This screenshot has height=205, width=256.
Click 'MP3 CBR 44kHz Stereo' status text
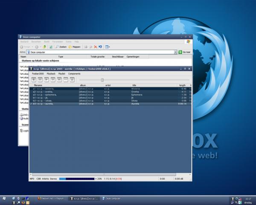click(43, 179)
